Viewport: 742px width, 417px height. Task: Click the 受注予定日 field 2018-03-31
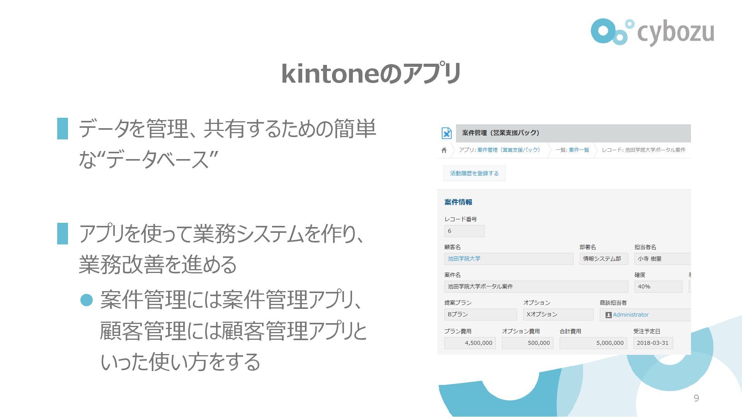point(653,343)
